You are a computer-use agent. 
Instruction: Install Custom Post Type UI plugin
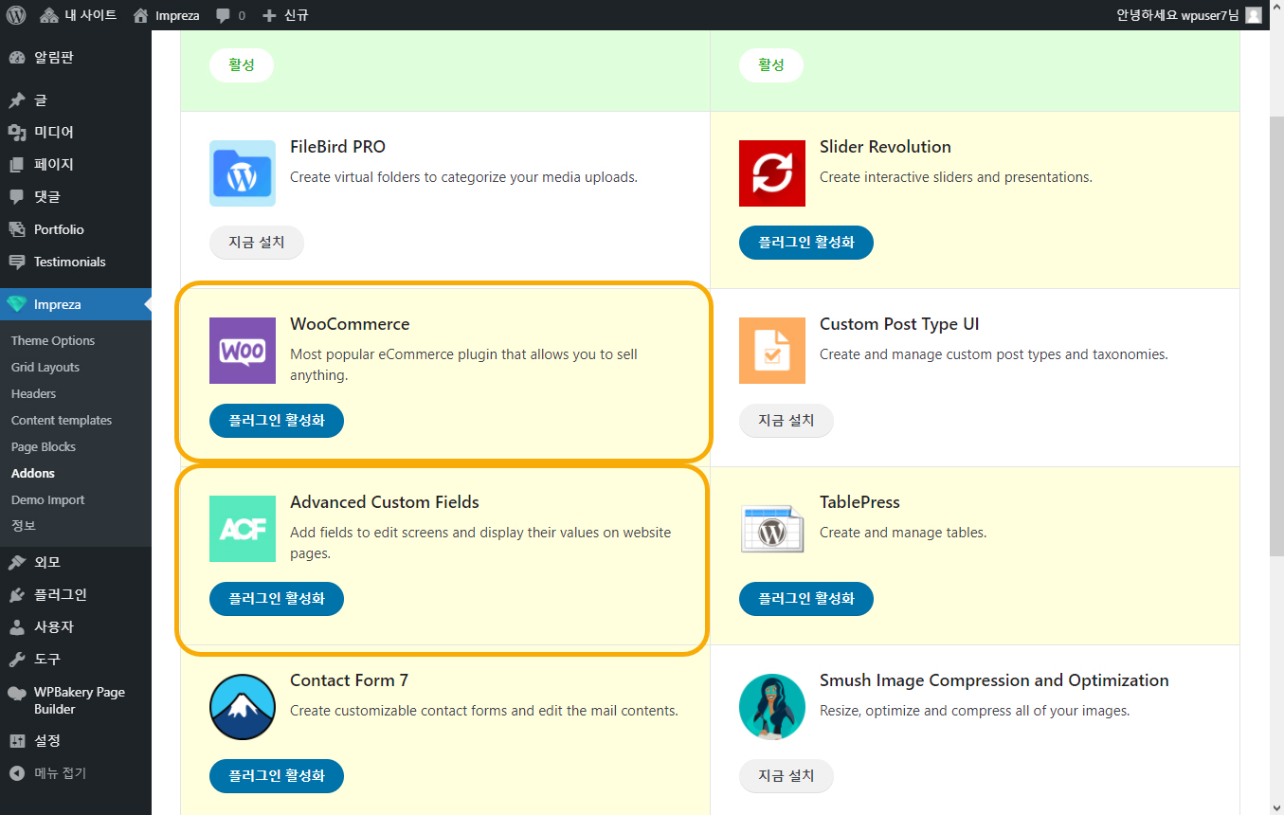pos(787,421)
